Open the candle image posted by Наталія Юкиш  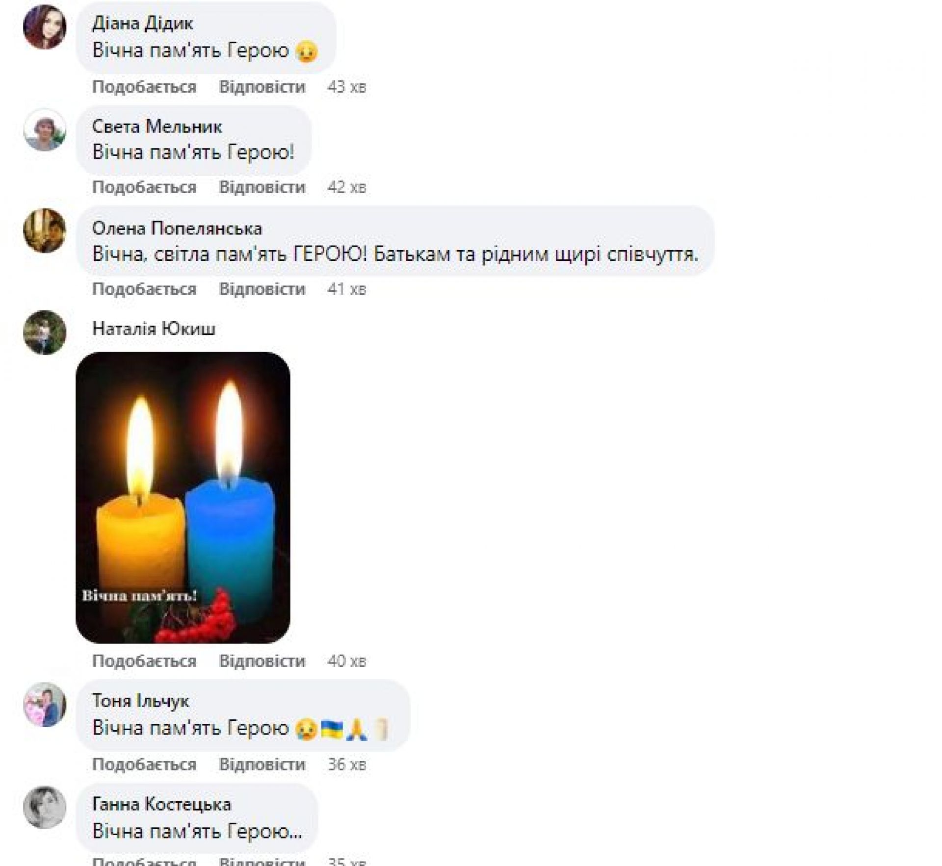coord(183,497)
